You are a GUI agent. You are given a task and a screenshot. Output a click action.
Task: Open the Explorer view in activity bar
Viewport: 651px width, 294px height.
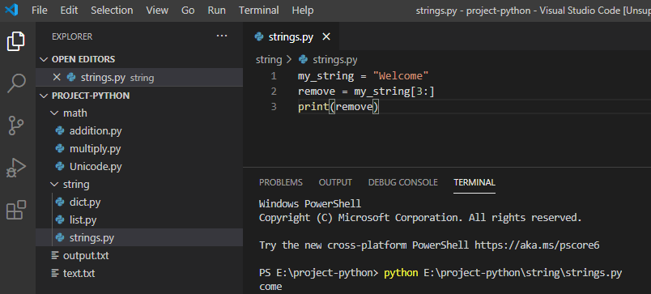point(15,41)
